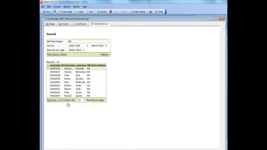
Task: Click the red record circle icon
Action: [151, 12]
